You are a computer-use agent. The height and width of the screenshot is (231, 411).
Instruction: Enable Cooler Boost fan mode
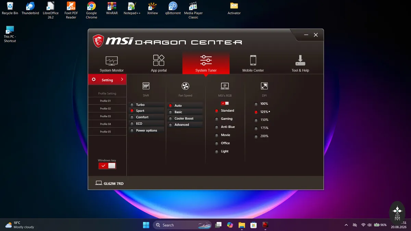tap(185, 118)
